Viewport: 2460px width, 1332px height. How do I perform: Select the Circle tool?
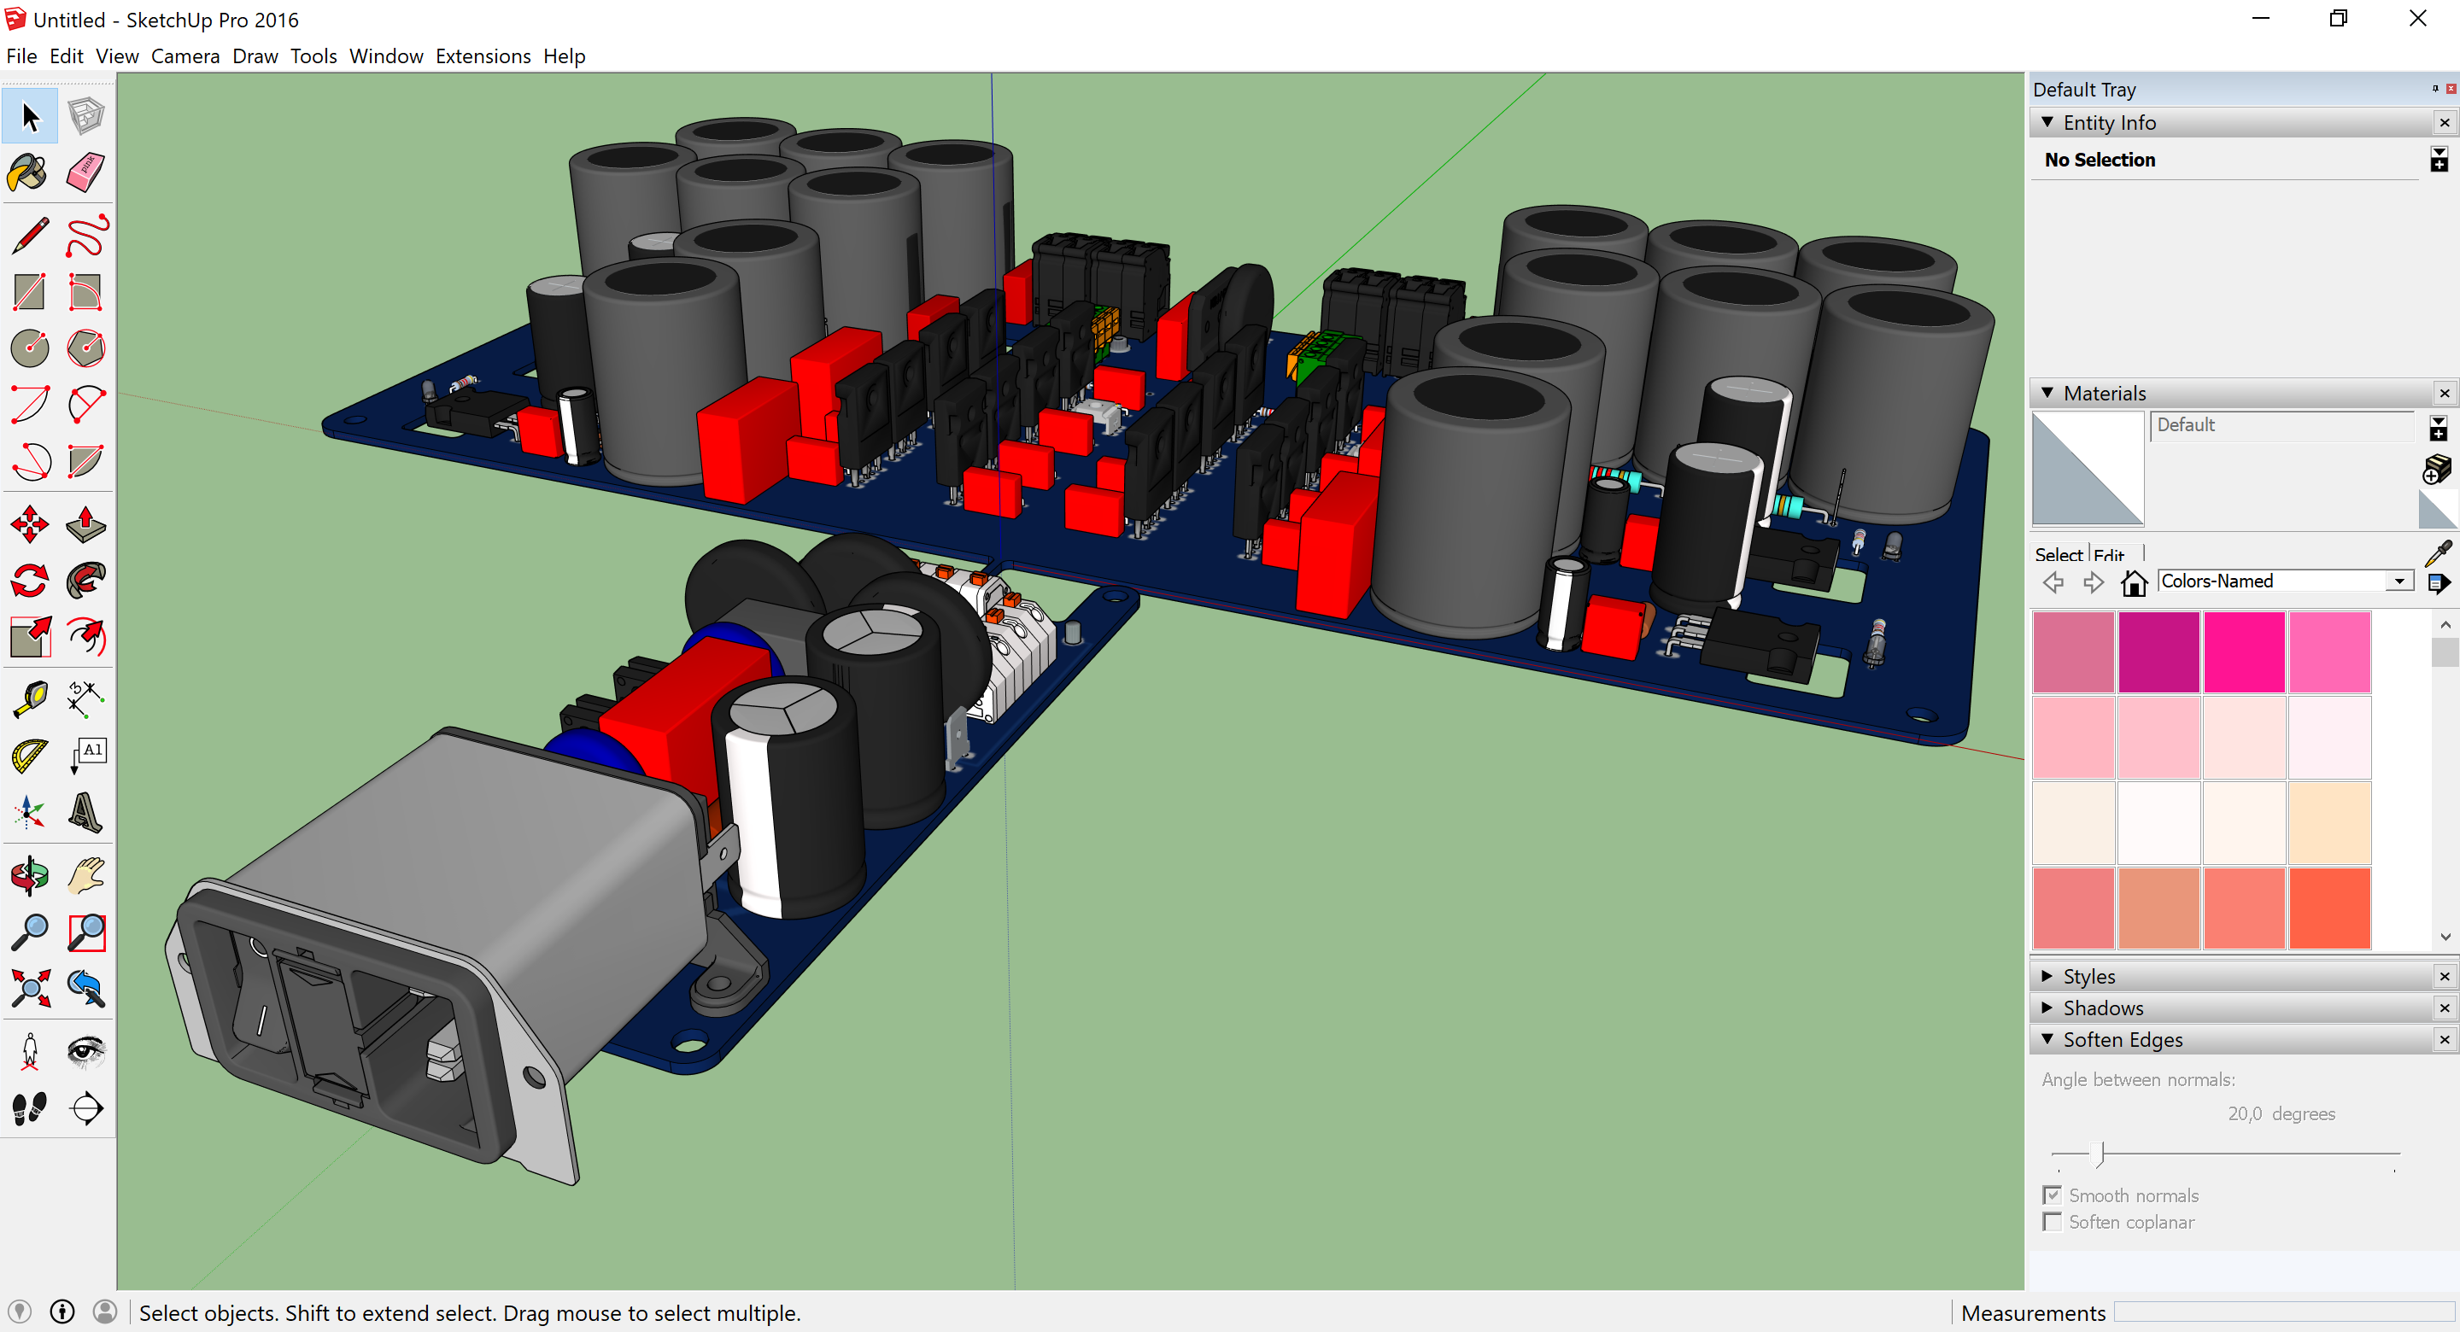(30, 348)
